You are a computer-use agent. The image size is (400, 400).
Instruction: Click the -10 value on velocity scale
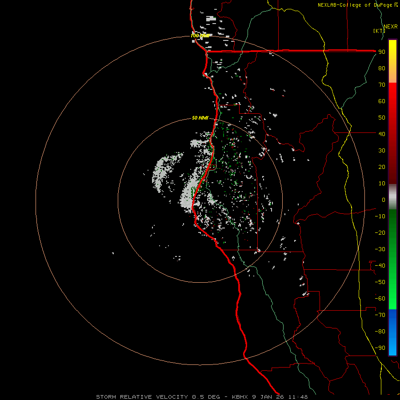pyautogui.click(x=380, y=216)
